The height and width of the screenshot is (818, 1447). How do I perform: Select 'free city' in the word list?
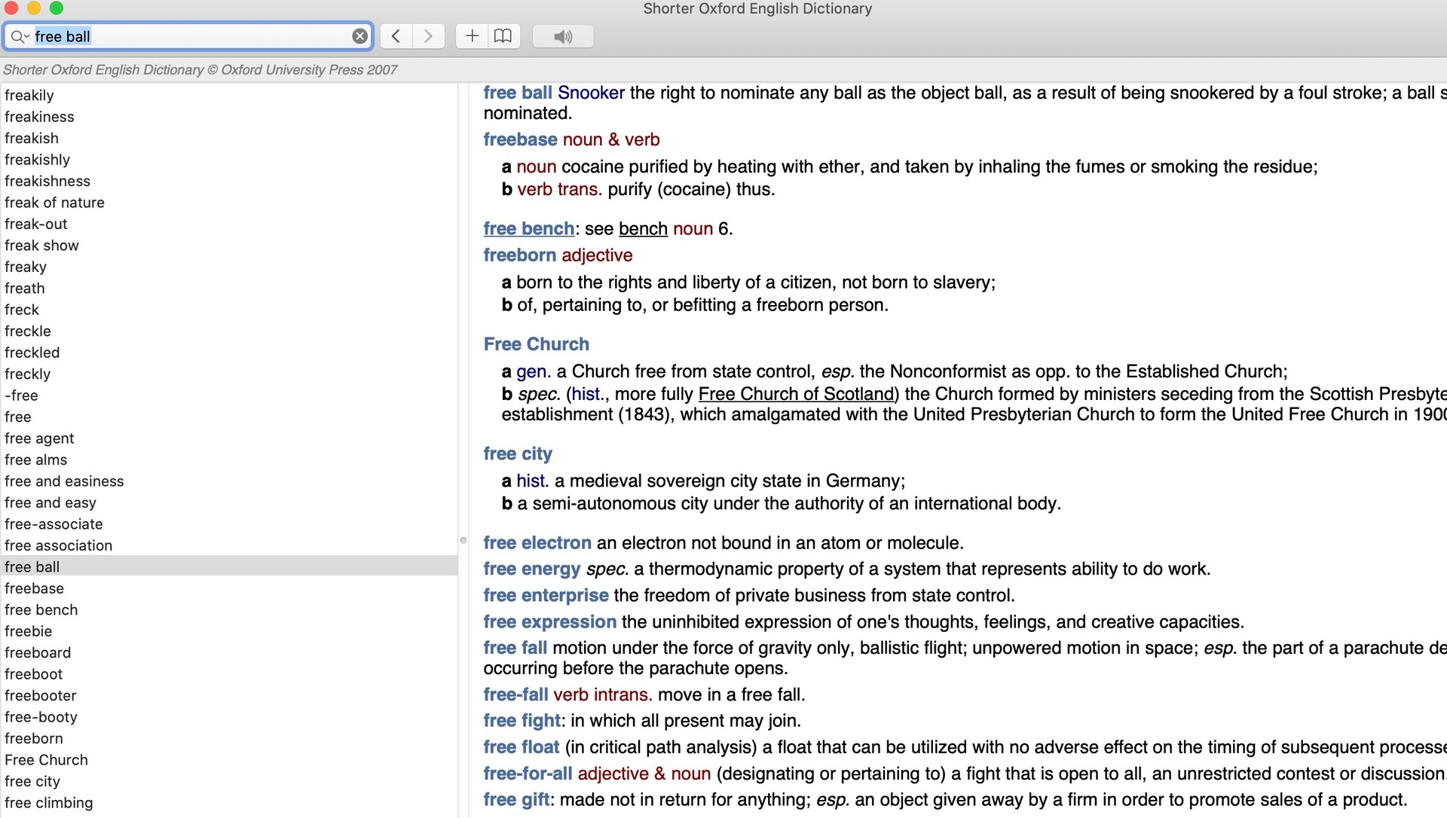tap(229, 782)
